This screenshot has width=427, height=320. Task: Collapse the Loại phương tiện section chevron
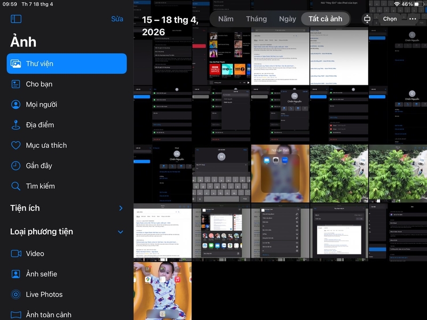pyautogui.click(x=121, y=232)
